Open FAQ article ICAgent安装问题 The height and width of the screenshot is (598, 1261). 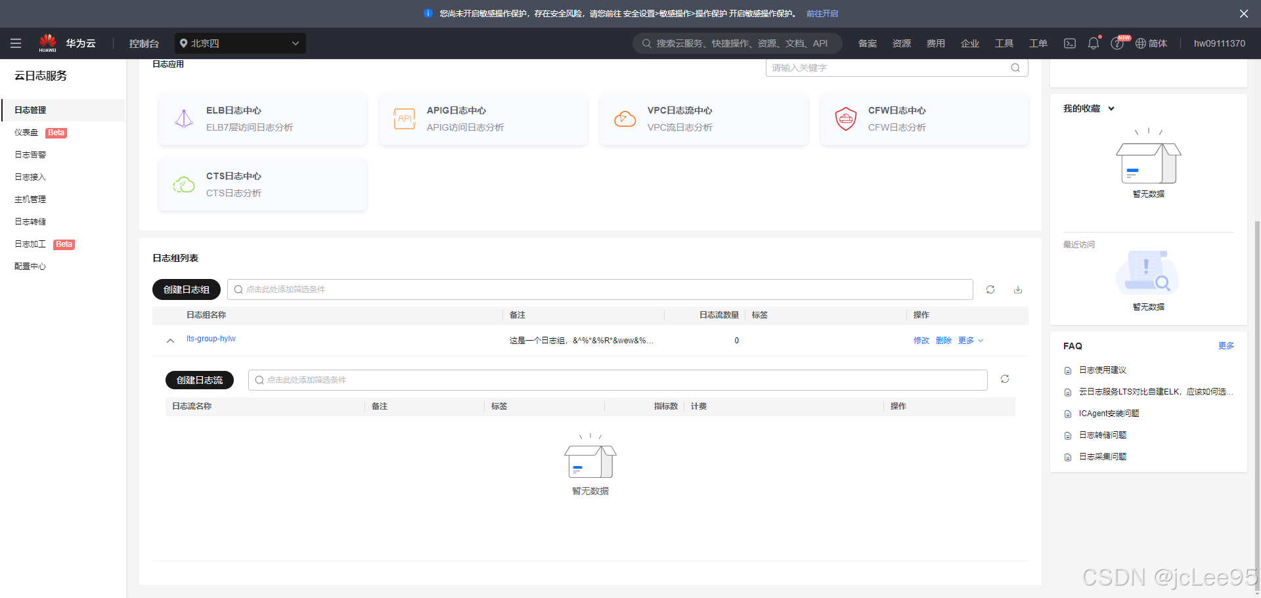click(1109, 414)
